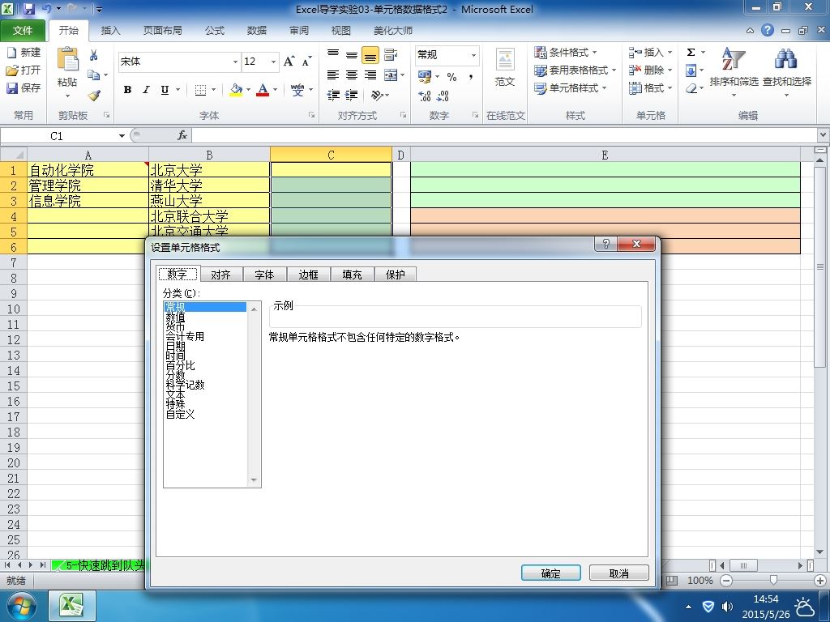
Task: Click the 确定 button
Action: click(x=550, y=573)
